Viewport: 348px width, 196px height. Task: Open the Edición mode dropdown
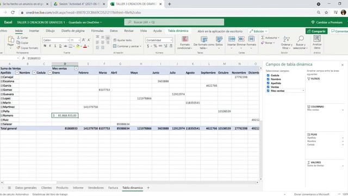(258, 32)
